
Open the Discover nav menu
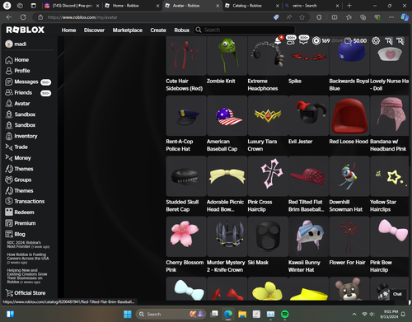[x=94, y=30]
